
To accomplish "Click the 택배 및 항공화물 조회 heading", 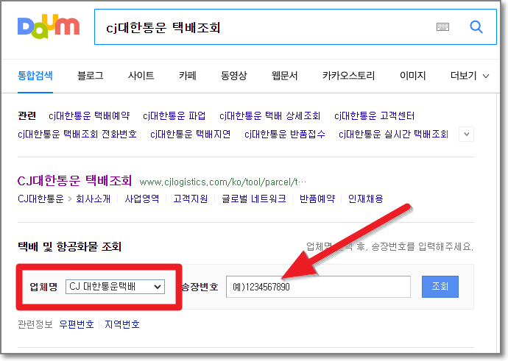I will point(69,246).
